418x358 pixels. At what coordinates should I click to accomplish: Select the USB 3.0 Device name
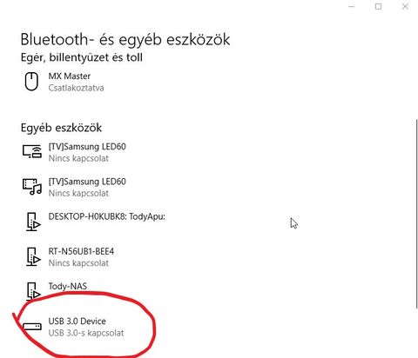(x=78, y=322)
